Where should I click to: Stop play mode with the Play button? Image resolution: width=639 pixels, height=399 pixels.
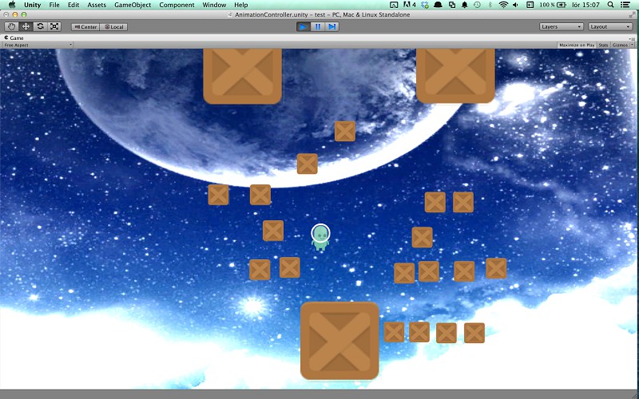pyautogui.click(x=304, y=26)
